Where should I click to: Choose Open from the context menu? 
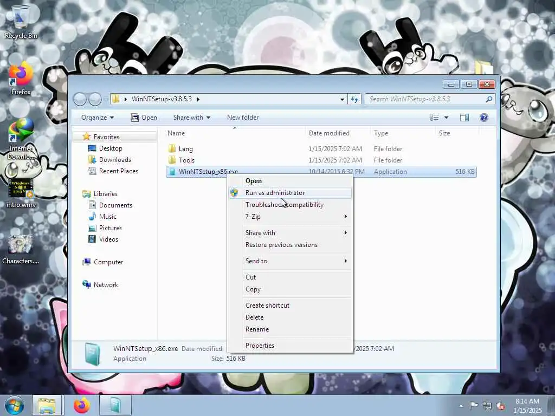tap(290, 181)
